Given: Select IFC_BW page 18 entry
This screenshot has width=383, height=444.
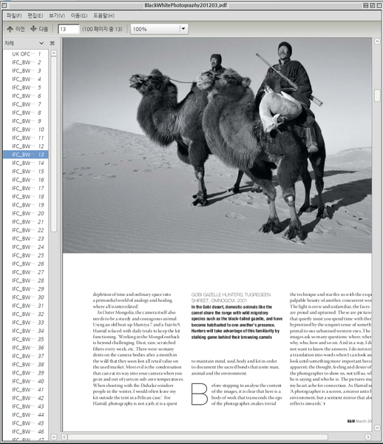Looking at the screenshot, I should coord(26,197).
